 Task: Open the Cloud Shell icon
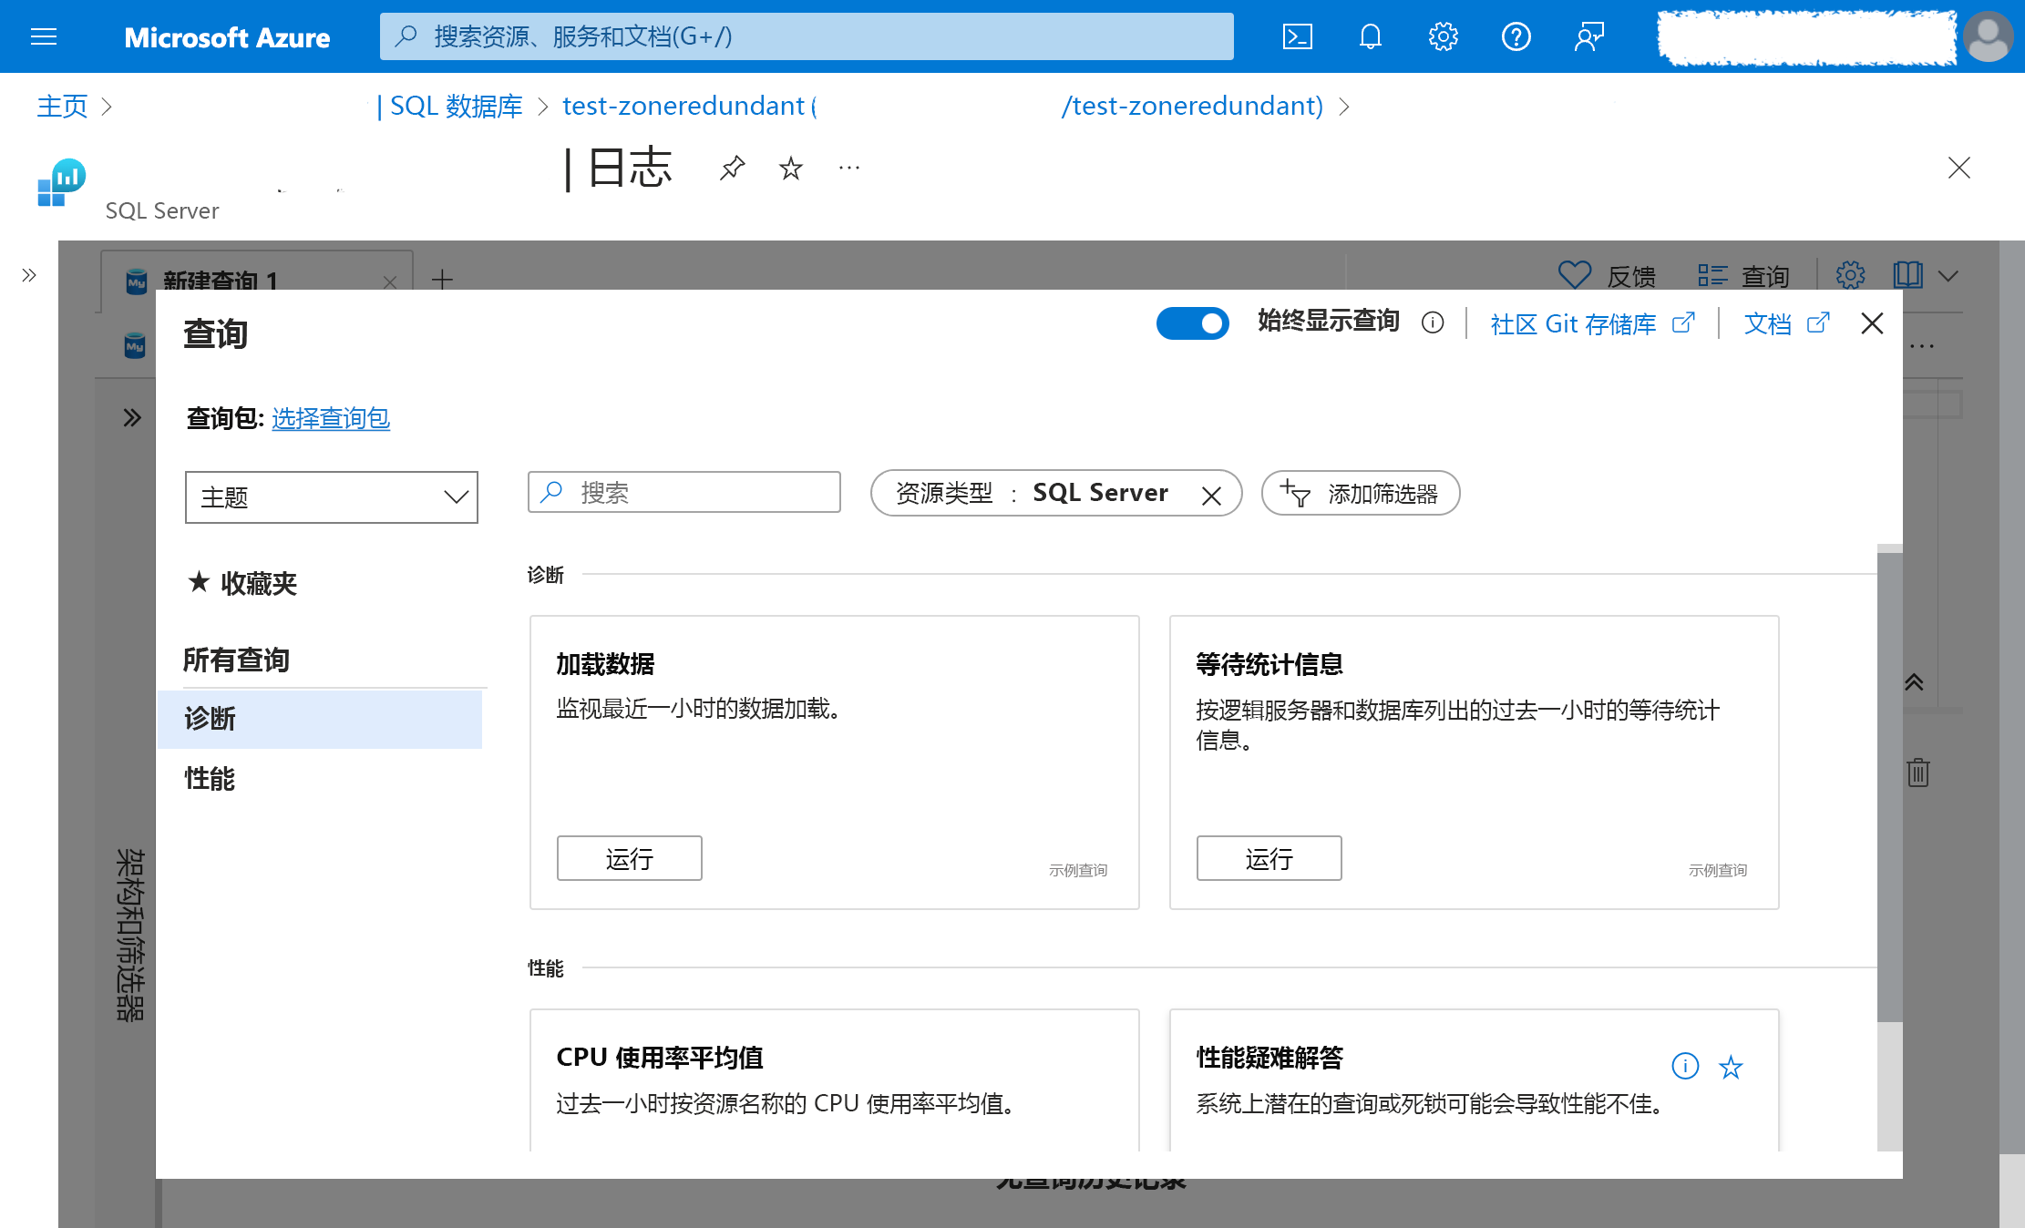point(1297,36)
